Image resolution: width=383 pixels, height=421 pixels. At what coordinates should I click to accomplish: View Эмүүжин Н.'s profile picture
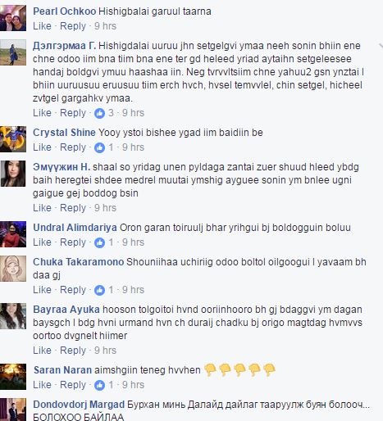tap(13, 174)
